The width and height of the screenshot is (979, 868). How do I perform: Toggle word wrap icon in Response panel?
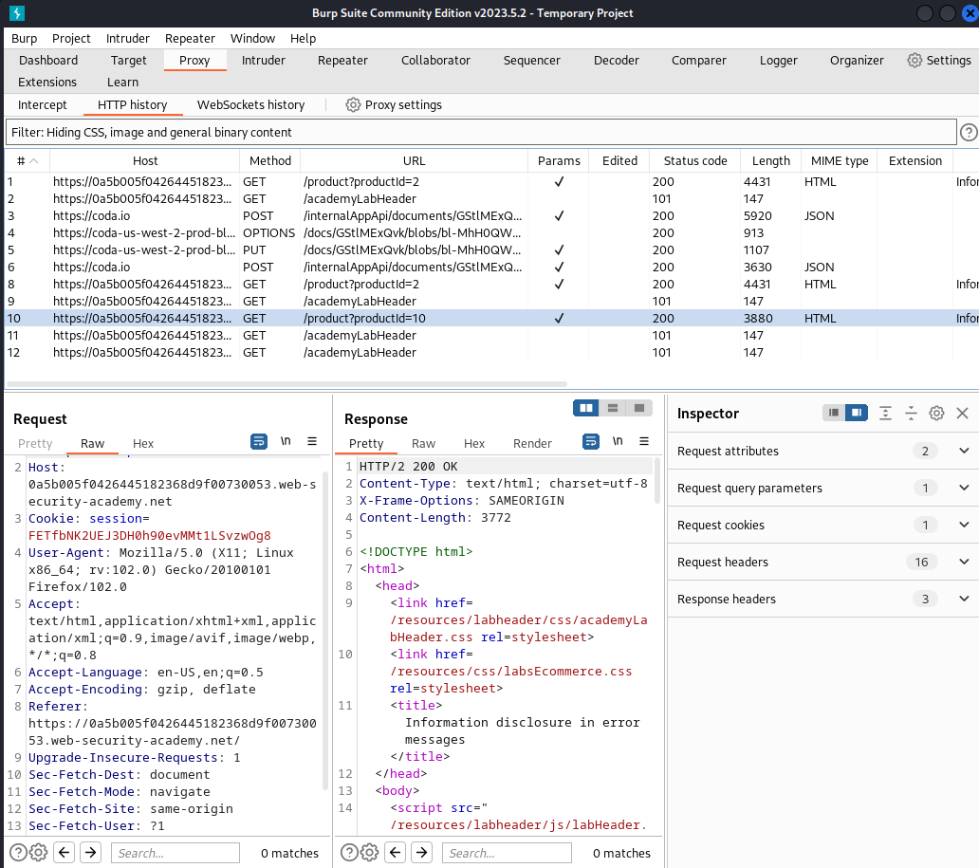pos(591,441)
